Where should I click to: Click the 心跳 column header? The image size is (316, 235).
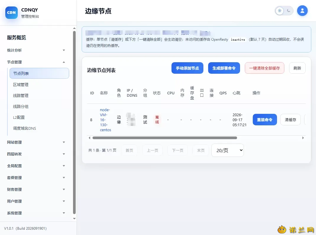pos(236,93)
